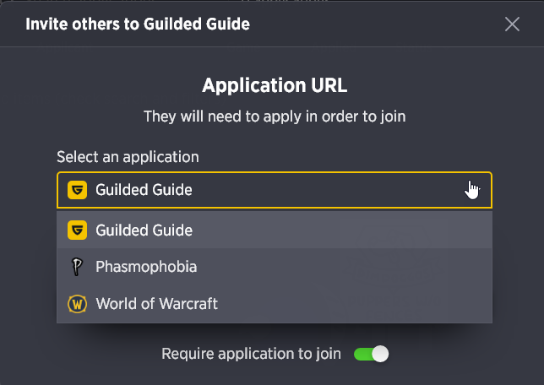Click the Require application to join label

pyautogui.click(x=251, y=354)
